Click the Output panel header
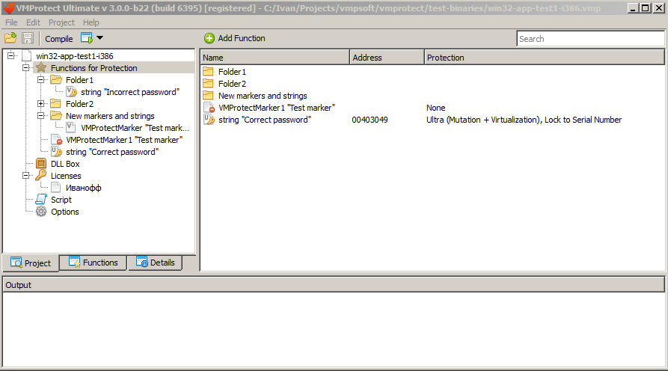Viewport: 668px width, 371px height. pyautogui.click(x=334, y=284)
